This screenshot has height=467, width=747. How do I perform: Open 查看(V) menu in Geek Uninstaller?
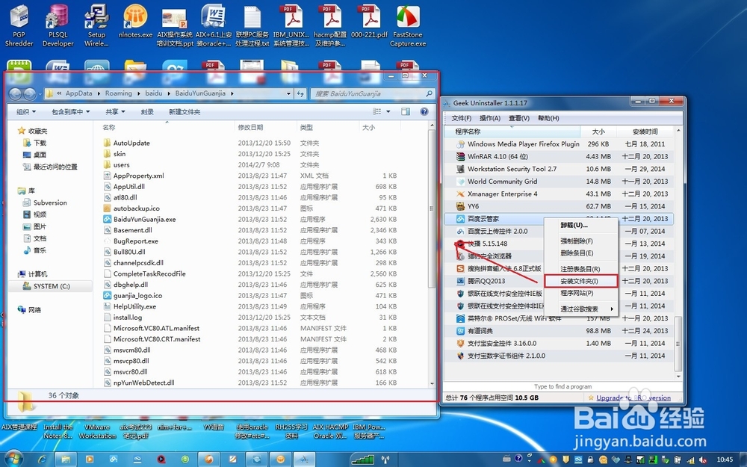pyautogui.click(x=519, y=118)
